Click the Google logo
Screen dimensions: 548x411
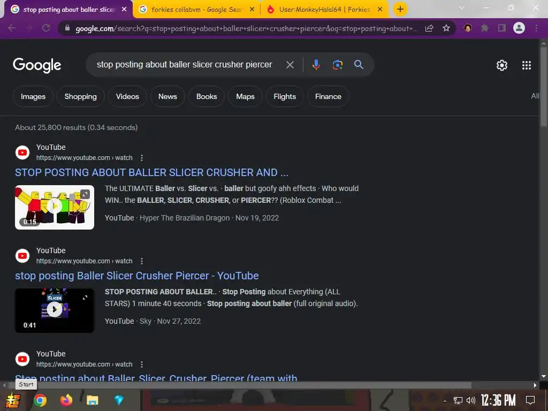coord(37,65)
